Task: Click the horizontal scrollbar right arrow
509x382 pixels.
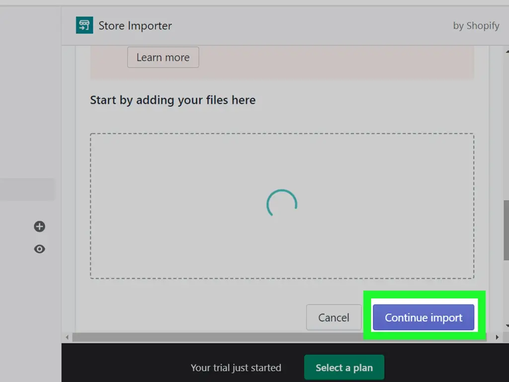Action: pyautogui.click(x=497, y=337)
